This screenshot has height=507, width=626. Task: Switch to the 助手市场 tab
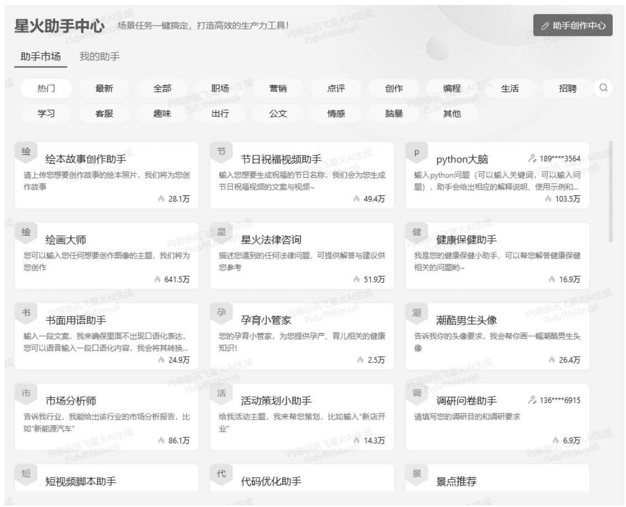40,56
